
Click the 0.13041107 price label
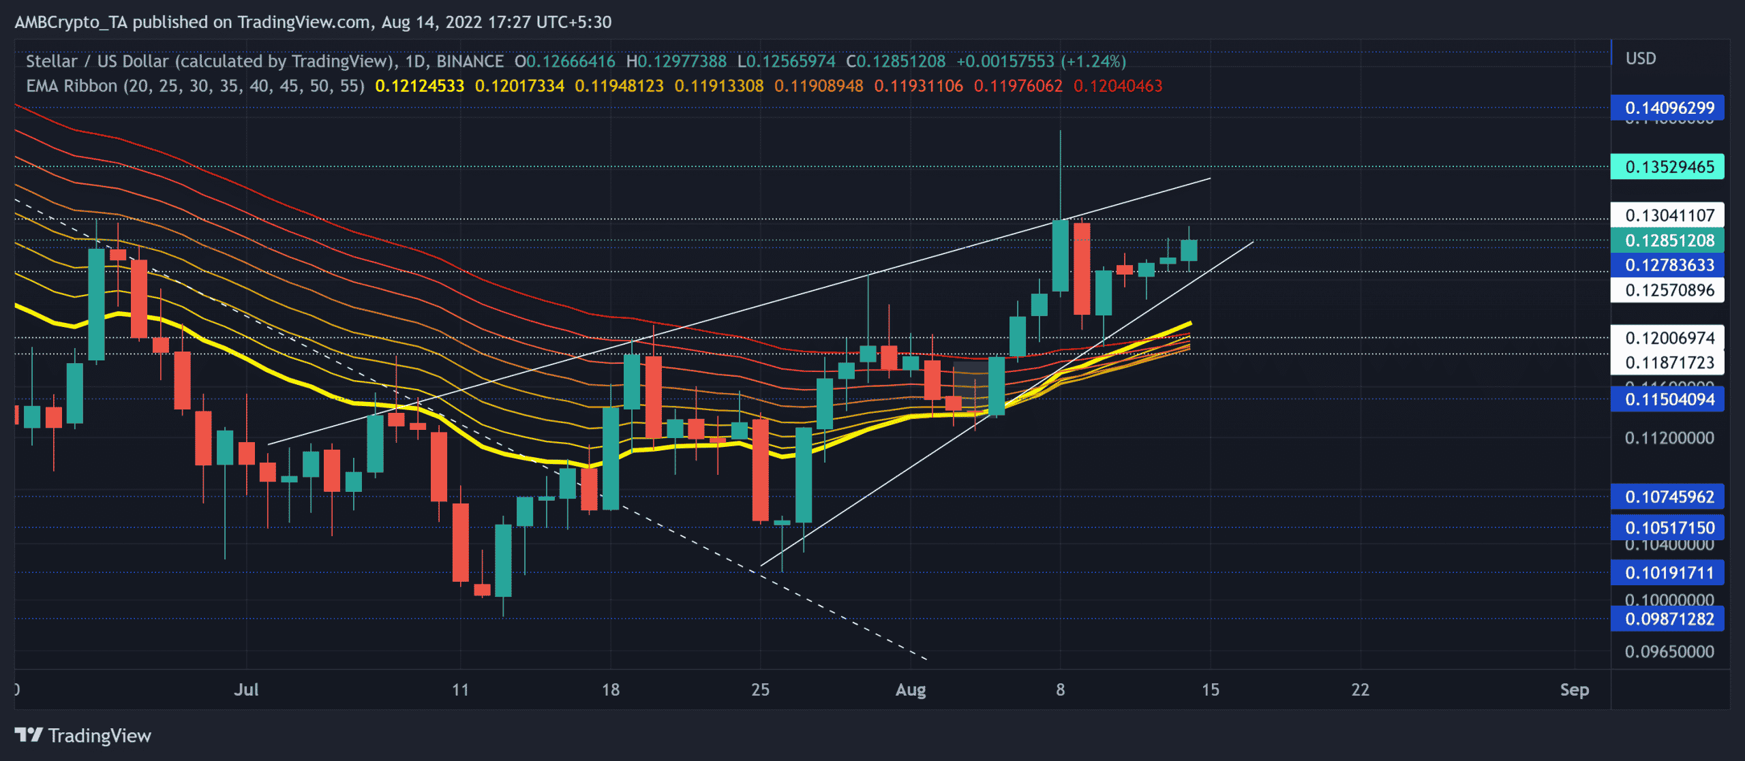click(1667, 215)
